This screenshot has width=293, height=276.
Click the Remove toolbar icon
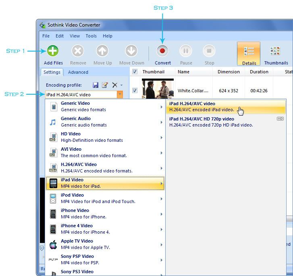(x=78, y=51)
